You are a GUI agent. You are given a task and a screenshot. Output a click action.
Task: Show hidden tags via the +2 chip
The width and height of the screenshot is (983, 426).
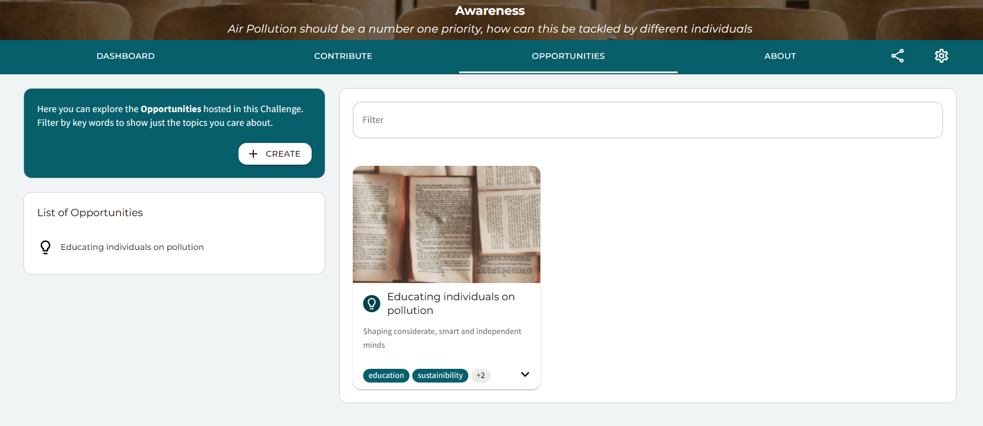tap(480, 376)
